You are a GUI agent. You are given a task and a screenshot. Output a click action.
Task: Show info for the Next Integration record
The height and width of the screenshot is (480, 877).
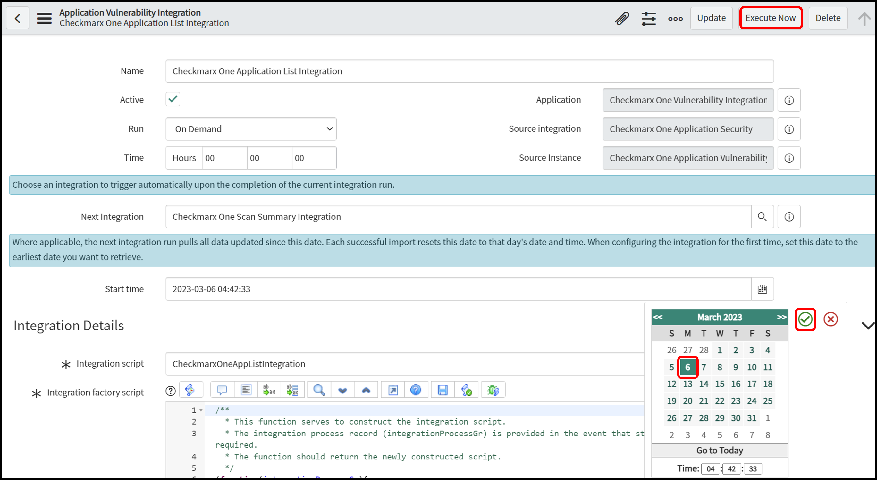[x=789, y=217]
